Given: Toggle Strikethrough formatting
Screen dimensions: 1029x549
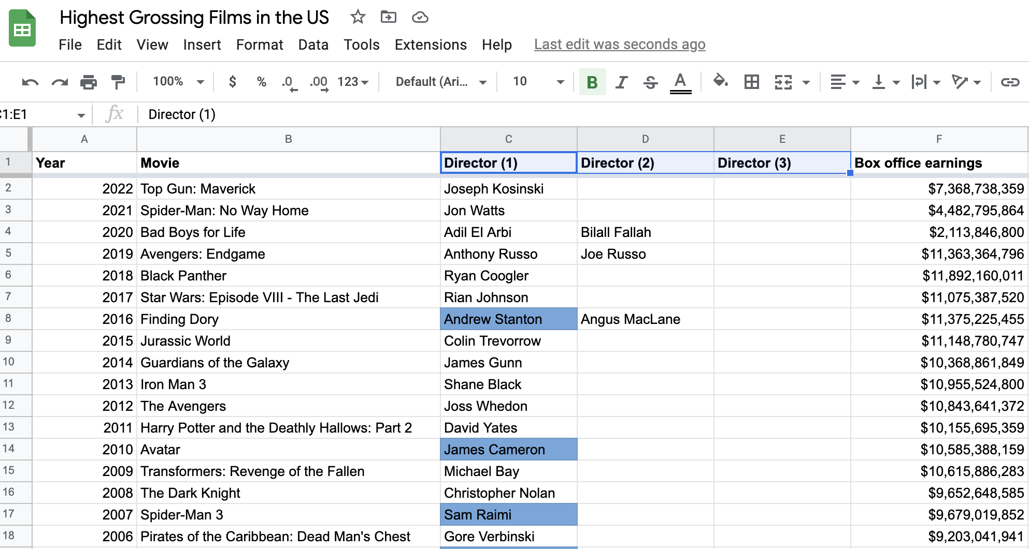Looking at the screenshot, I should tap(651, 82).
